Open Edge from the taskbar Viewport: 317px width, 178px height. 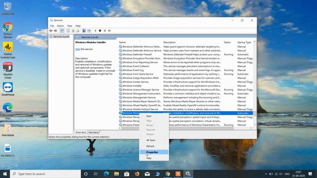(x=106, y=174)
